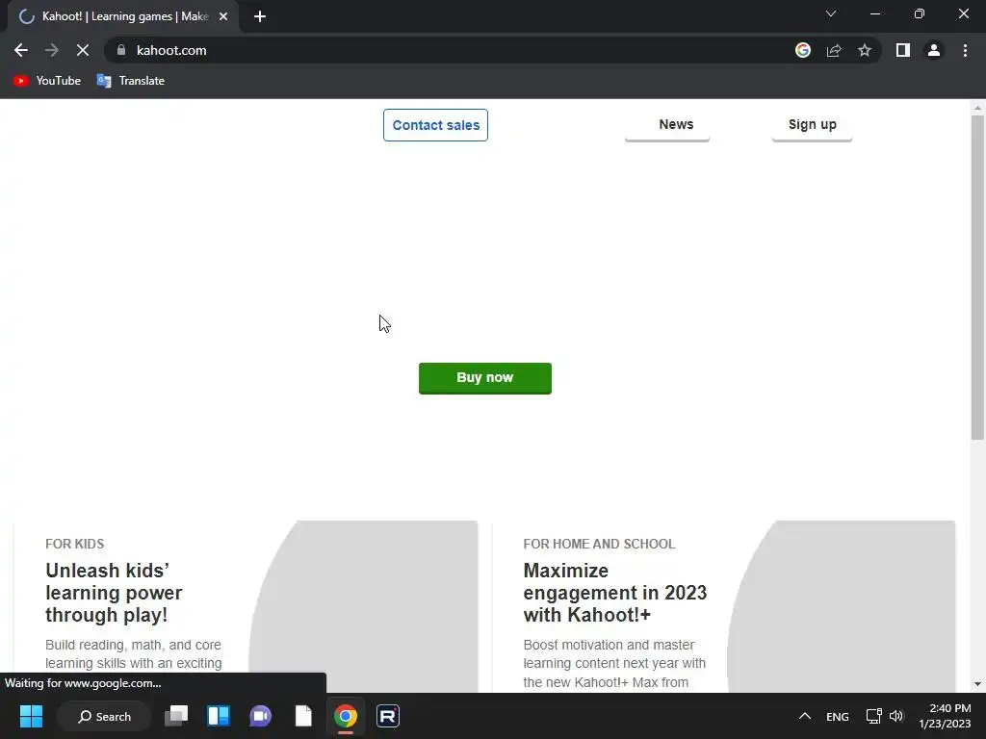Share this page icon

pyautogui.click(x=834, y=50)
